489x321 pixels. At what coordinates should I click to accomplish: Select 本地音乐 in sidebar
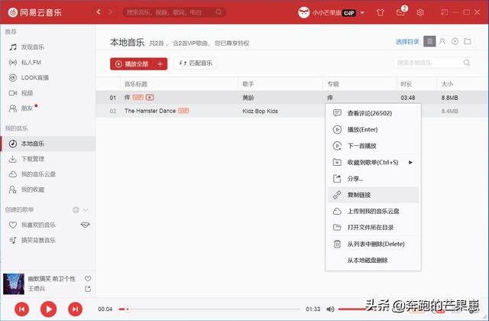click(47, 144)
